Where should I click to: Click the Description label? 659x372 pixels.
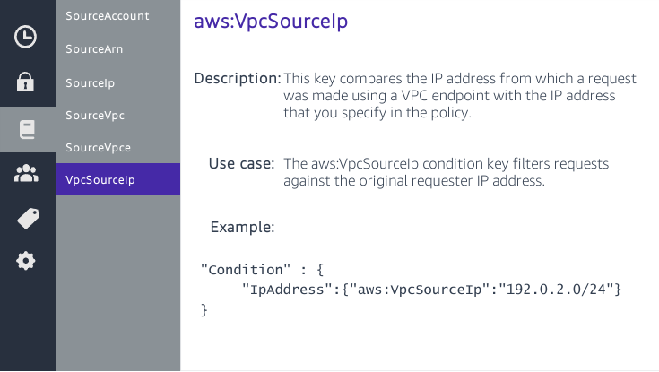pos(238,78)
